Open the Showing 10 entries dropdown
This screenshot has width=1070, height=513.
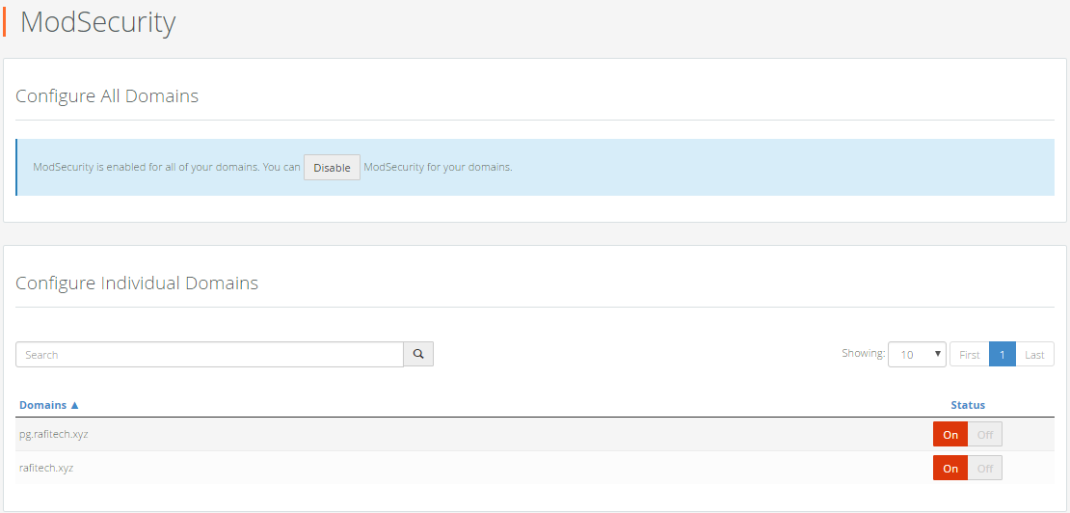pyautogui.click(x=917, y=354)
